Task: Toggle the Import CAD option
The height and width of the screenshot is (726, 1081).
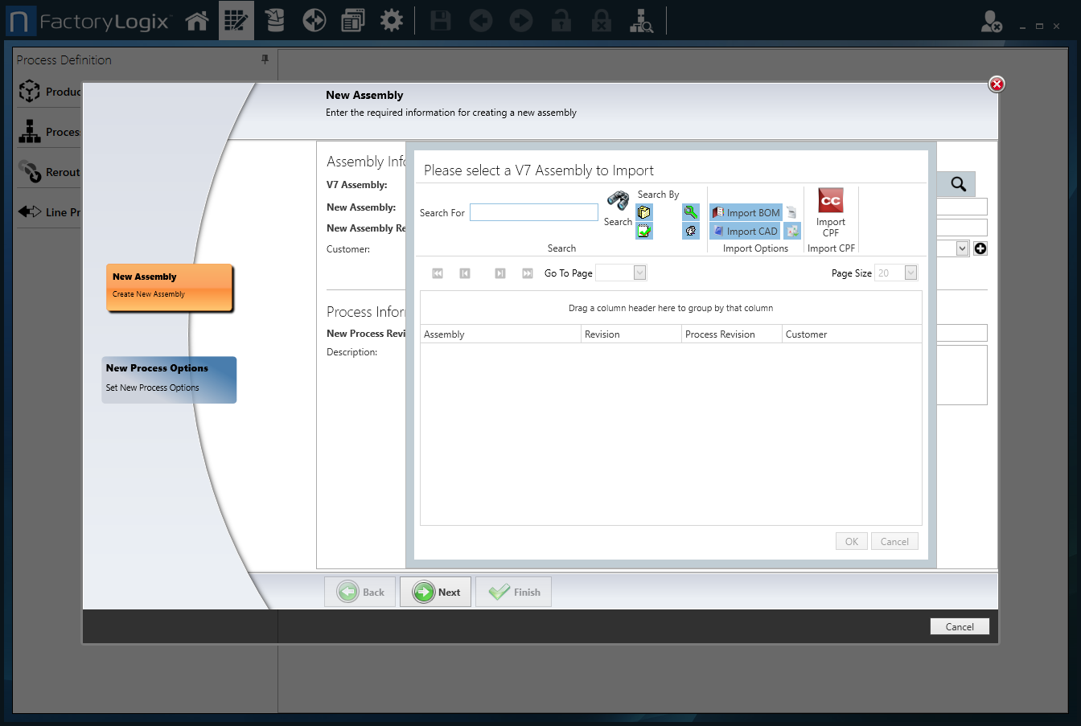Action: [744, 231]
